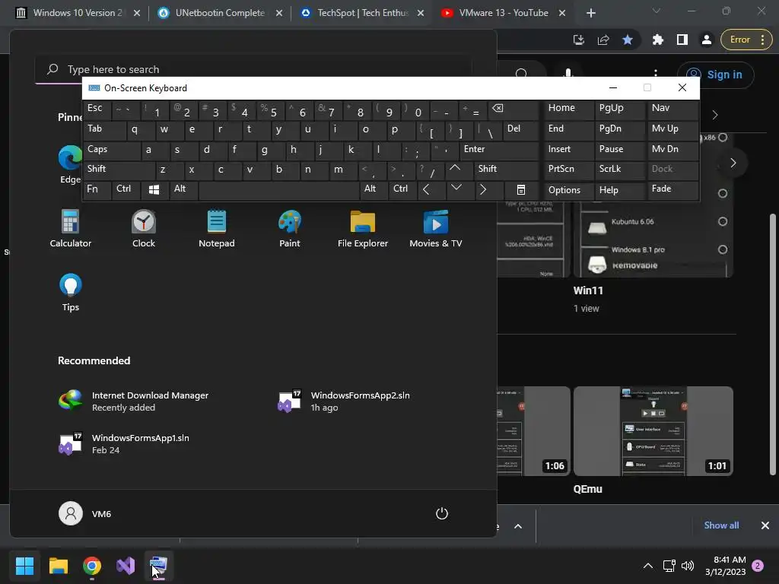Click the YouTube Sign in button

point(715,75)
